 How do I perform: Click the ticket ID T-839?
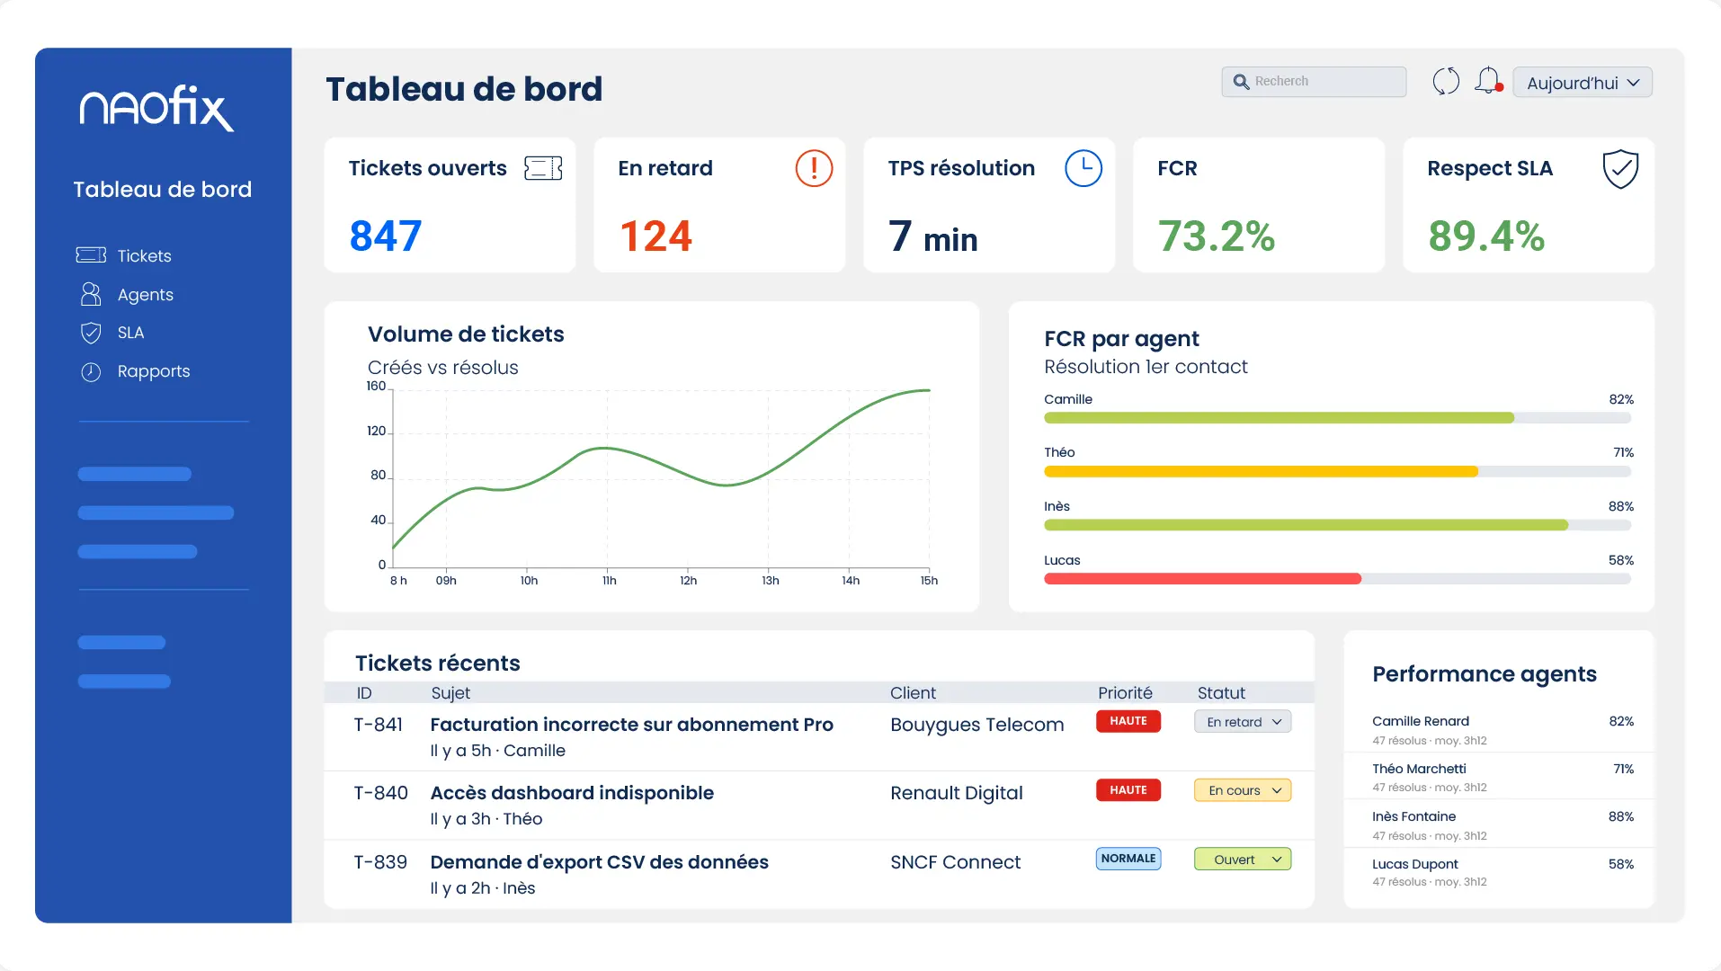click(380, 862)
